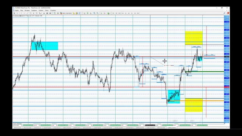
Task: Select the MN timeframe button
Action: tap(138, 13)
